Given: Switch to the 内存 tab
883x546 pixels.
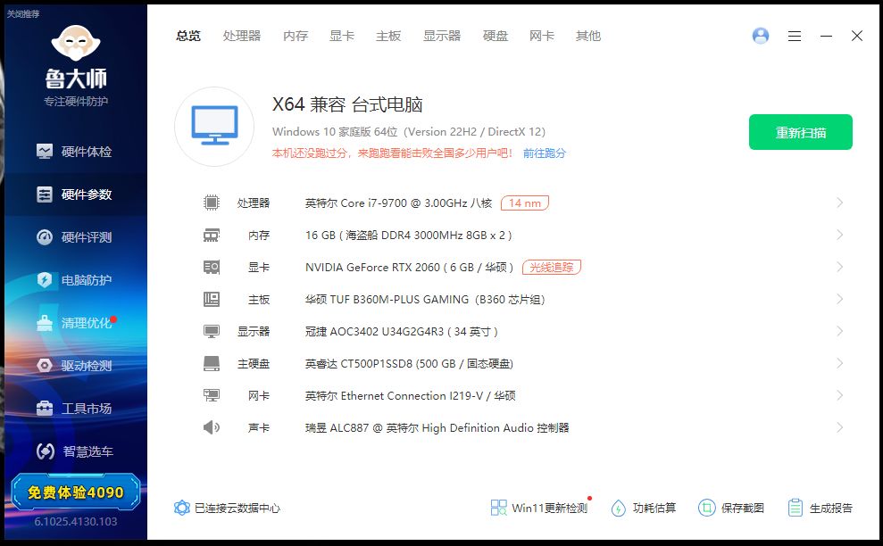Looking at the screenshot, I should [296, 36].
